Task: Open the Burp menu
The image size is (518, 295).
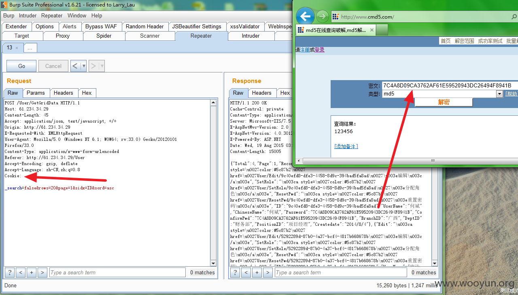Action: pos(8,15)
